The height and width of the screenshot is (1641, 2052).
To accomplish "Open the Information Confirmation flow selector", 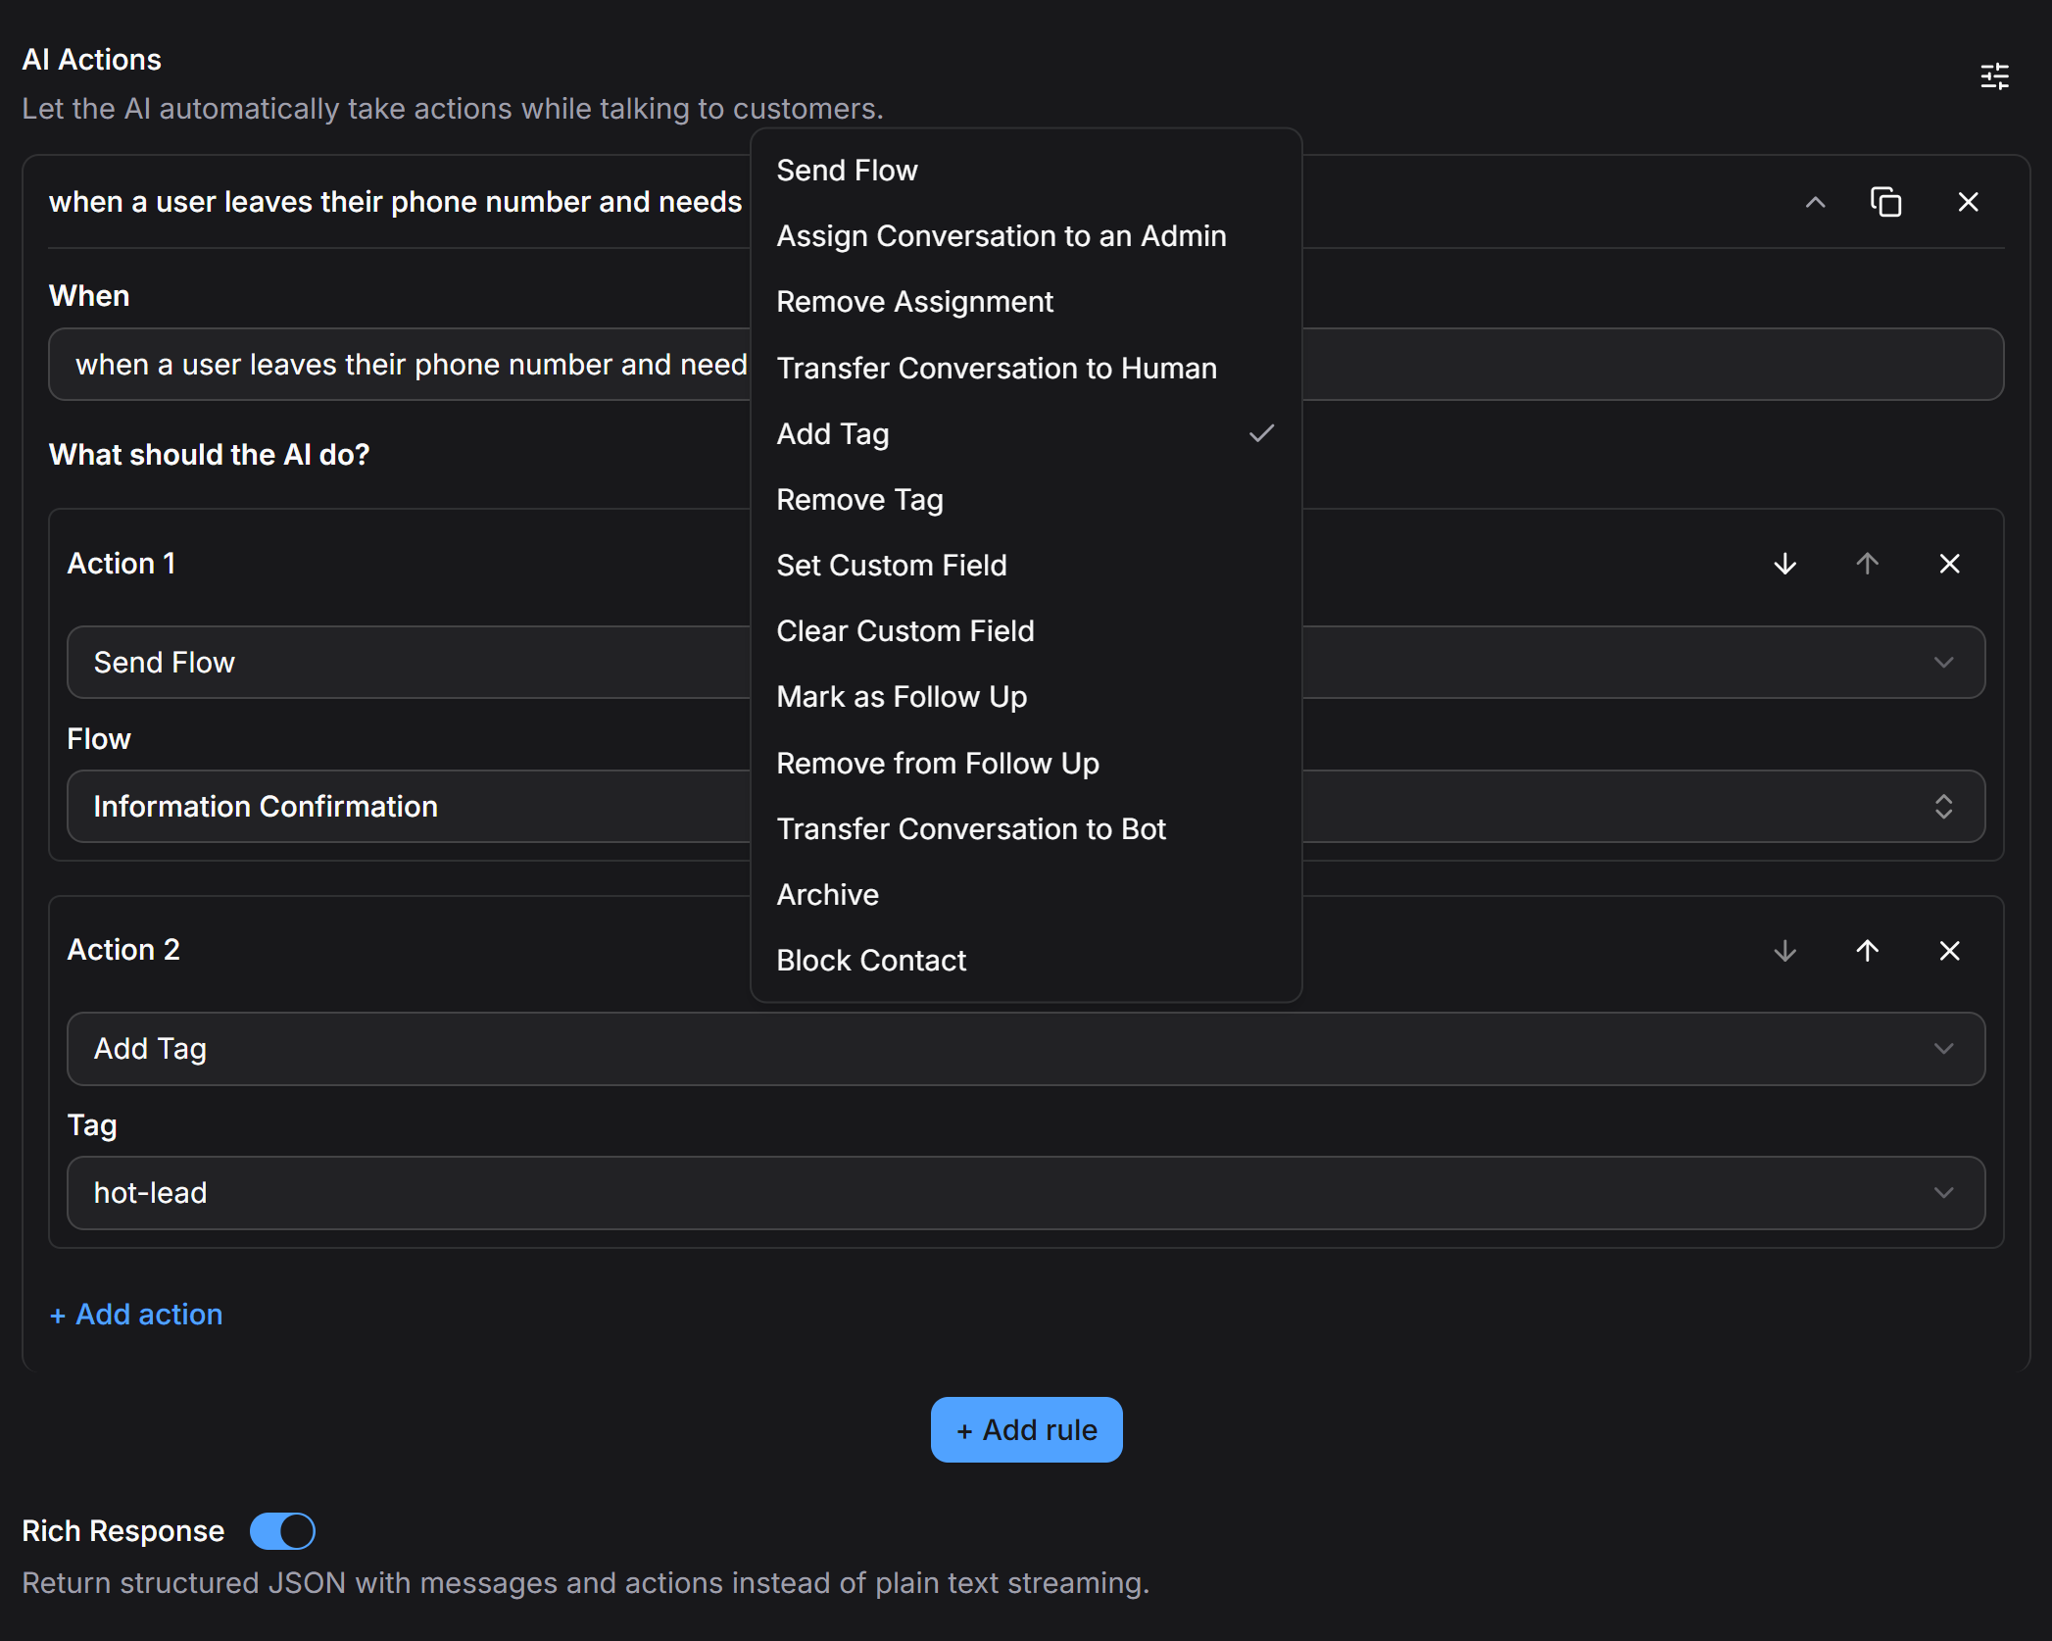I will click(x=1026, y=806).
